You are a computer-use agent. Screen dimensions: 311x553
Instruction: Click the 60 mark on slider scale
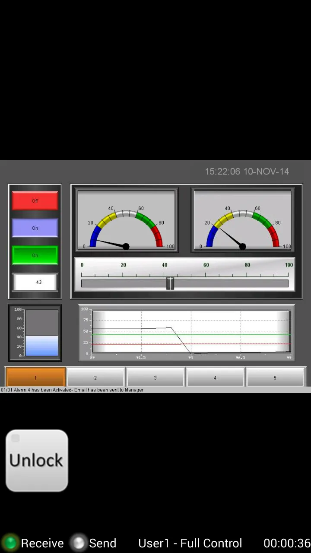point(206,265)
